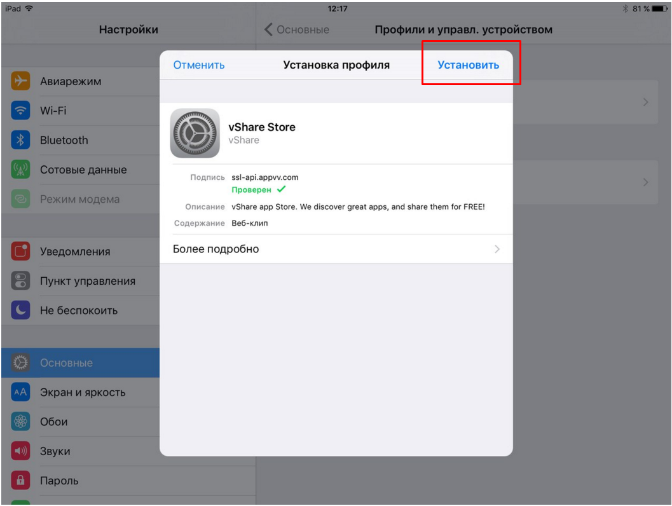Tap the vShare Store profile name

coord(262,127)
